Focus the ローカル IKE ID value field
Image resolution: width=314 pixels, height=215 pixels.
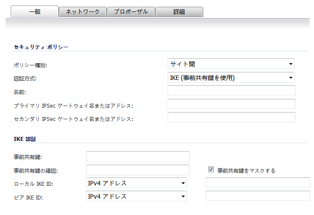[x=258, y=182]
